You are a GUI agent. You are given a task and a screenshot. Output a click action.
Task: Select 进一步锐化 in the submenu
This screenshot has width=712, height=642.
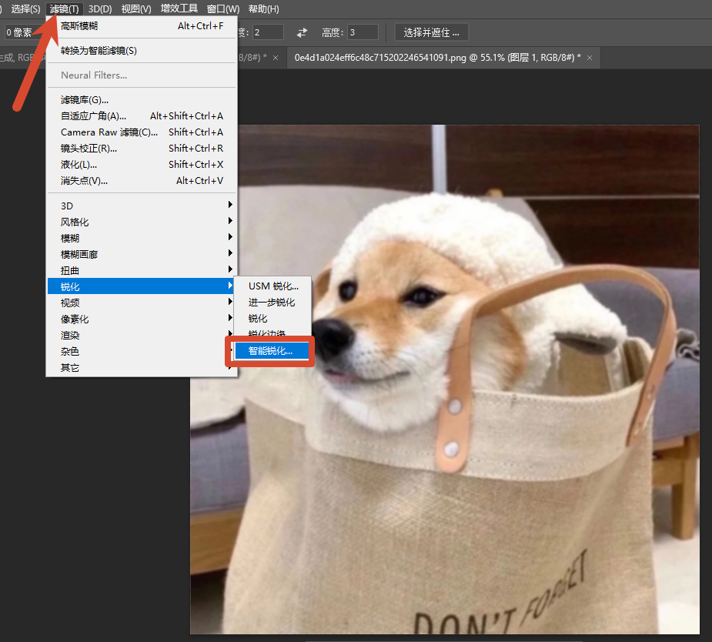pyautogui.click(x=273, y=303)
